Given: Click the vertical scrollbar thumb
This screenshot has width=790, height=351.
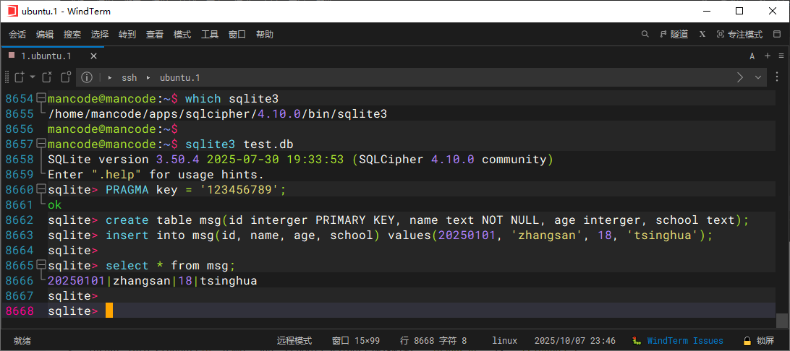Looking at the screenshot, I should click(781, 319).
